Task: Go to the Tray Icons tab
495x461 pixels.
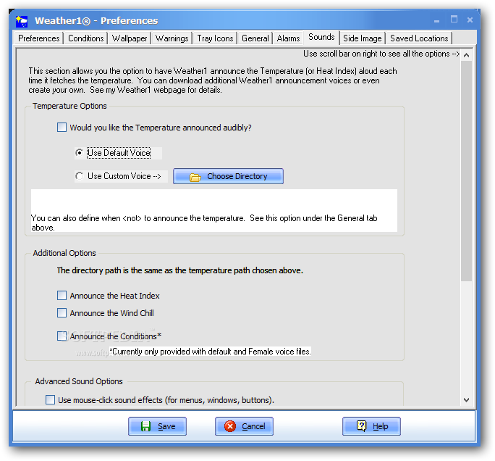Action: tap(215, 38)
